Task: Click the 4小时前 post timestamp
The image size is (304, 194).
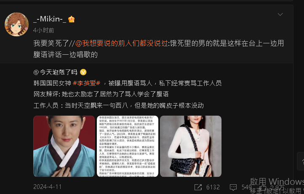Action: 44,30
